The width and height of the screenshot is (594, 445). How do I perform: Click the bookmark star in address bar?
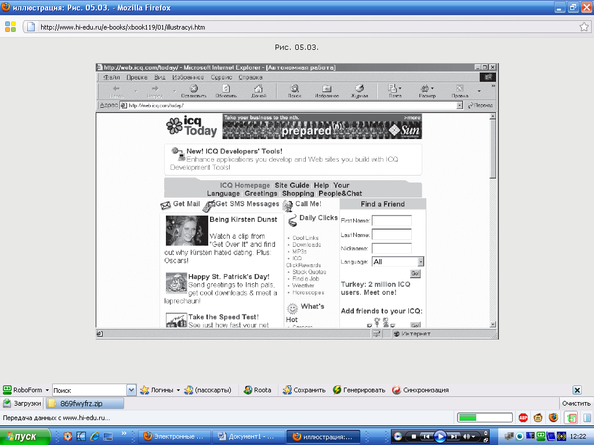click(584, 27)
